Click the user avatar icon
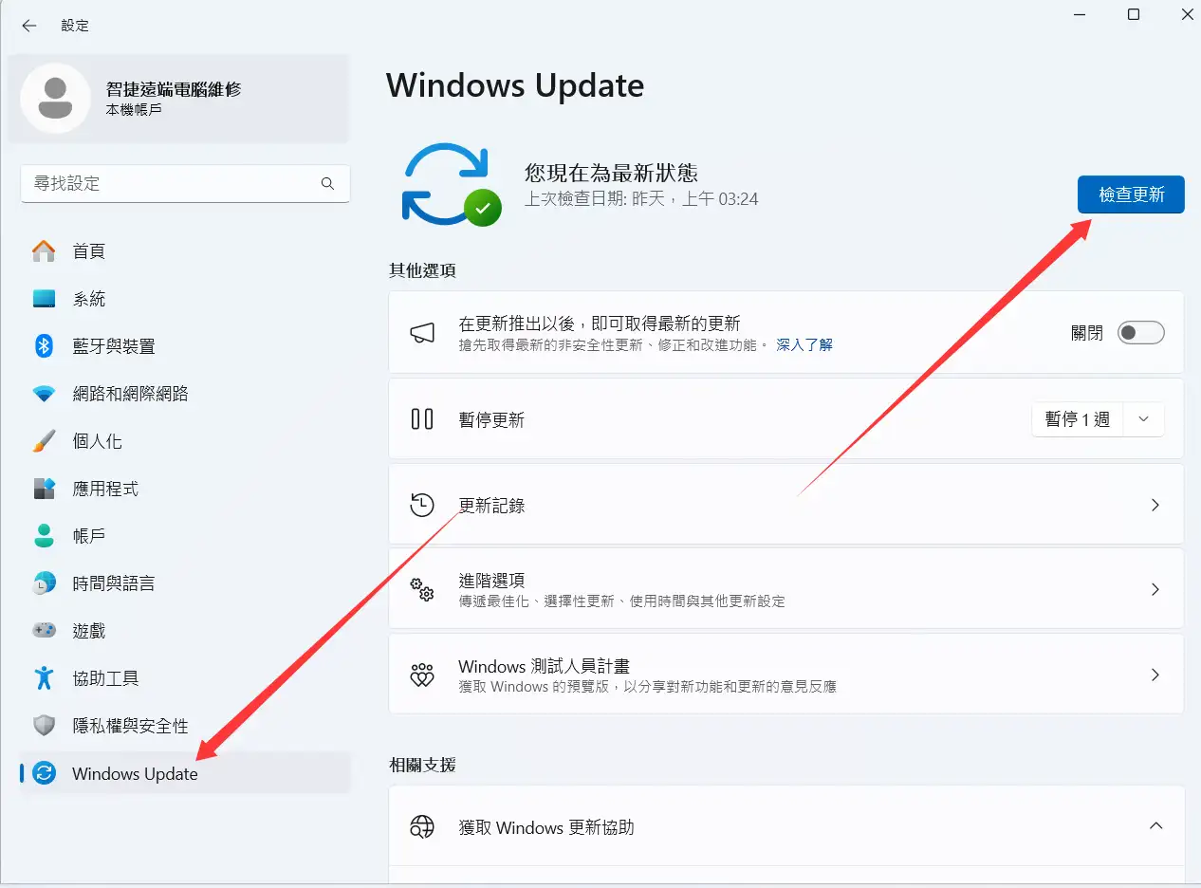Image resolution: width=1201 pixels, height=888 pixels. [55, 99]
